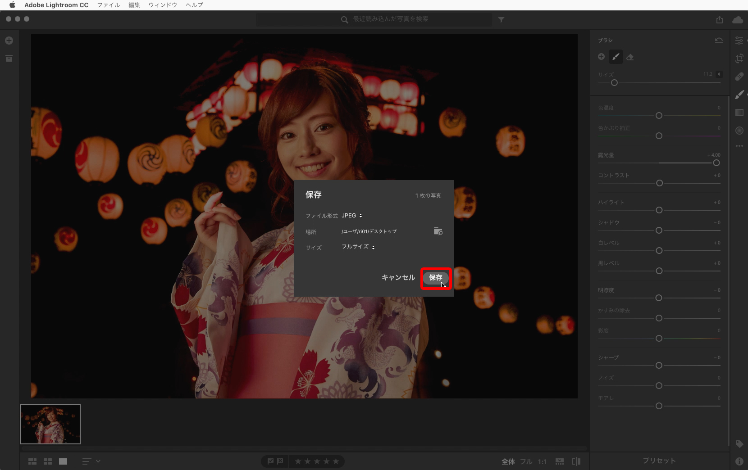Click the 露光量 slider handle
Image resolution: width=748 pixels, height=470 pixels.
click(716, 163)
